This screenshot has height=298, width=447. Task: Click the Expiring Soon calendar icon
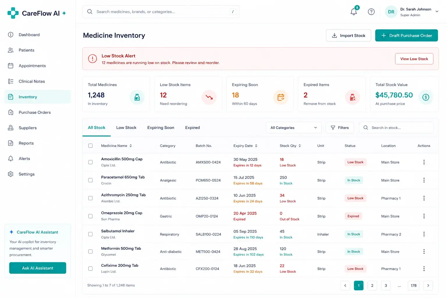[281, 97]
